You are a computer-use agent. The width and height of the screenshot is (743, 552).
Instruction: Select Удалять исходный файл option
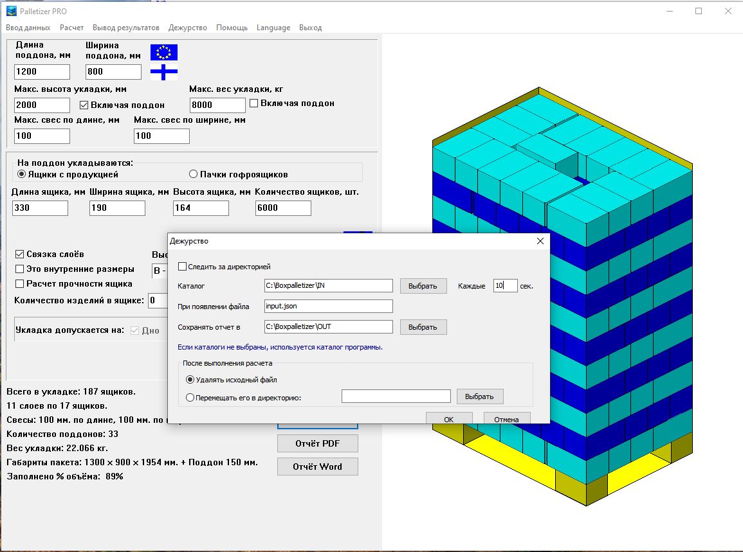[x=190, y=380]
